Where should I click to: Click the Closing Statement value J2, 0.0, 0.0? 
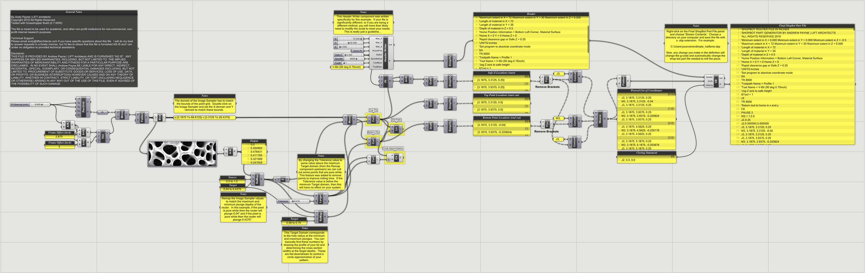(x=628, y=160)
